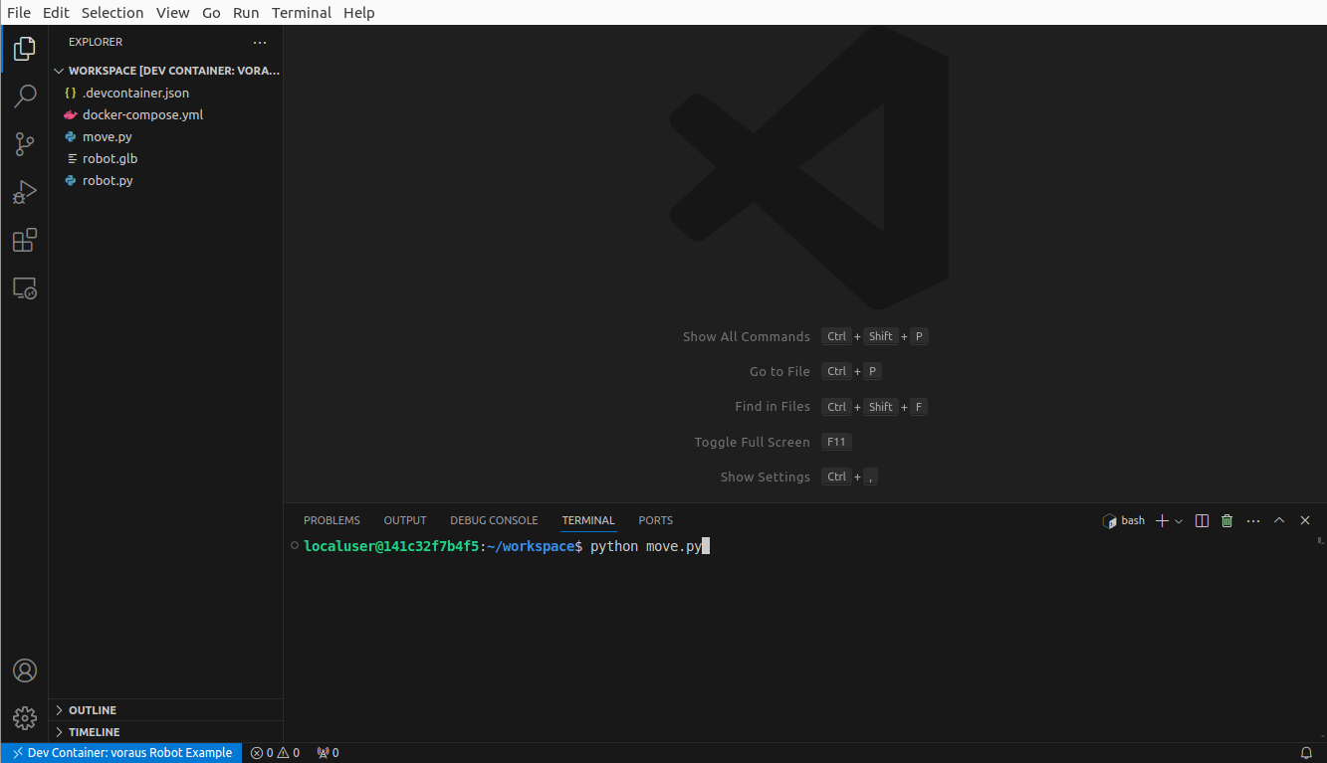Open the Help menu

tap(359, 13)
